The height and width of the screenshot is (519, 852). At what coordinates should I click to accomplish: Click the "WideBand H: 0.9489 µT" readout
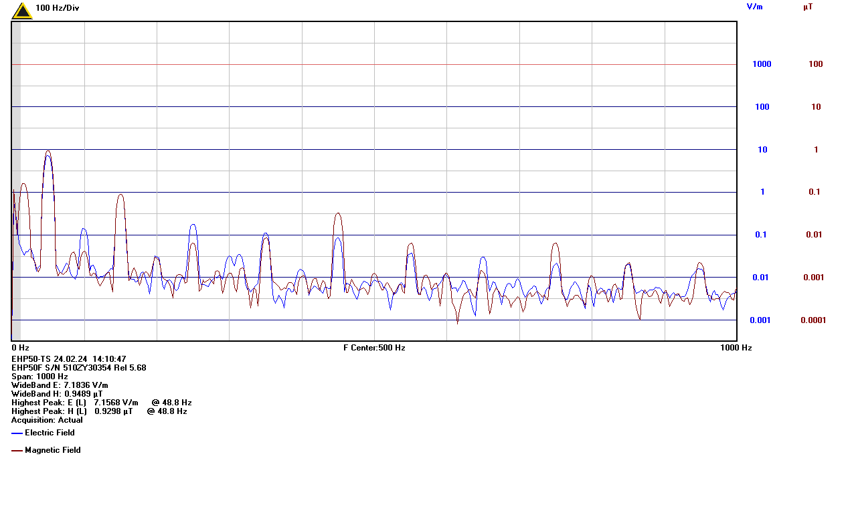[x=57, y=394]
